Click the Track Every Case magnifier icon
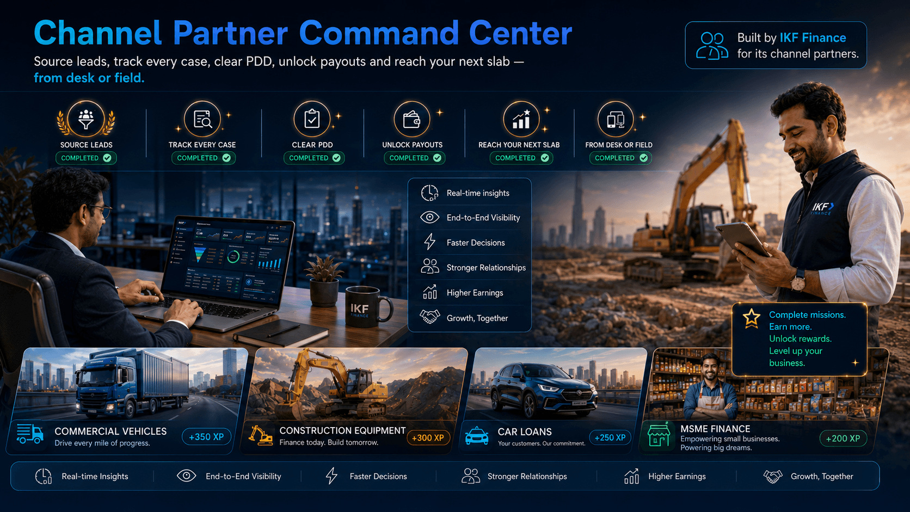910x512 pixels. click(202, 119)
